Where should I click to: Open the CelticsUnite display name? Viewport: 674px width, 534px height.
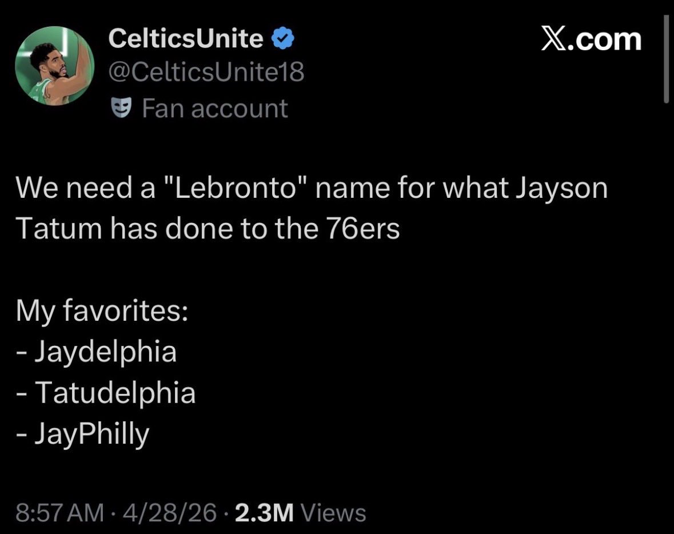coord(186,38)
